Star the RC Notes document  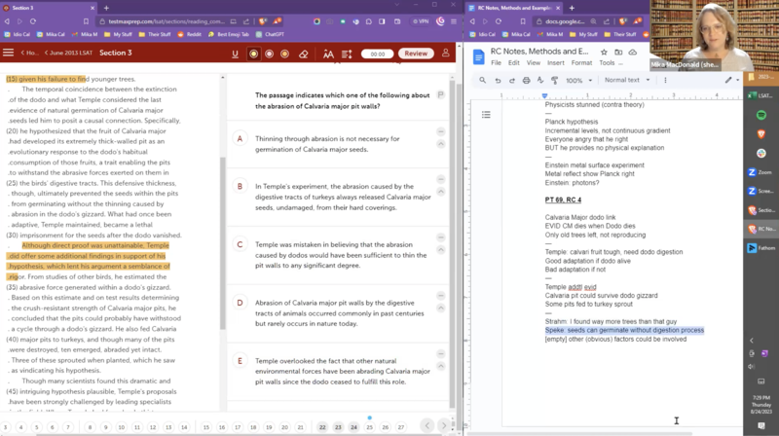tap(604, 51)
